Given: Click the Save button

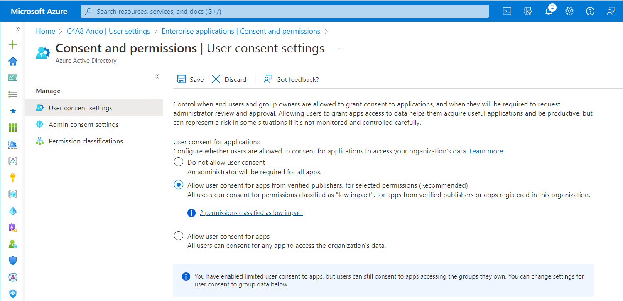Looking at the screenshot, I should [x=191, y=79].
